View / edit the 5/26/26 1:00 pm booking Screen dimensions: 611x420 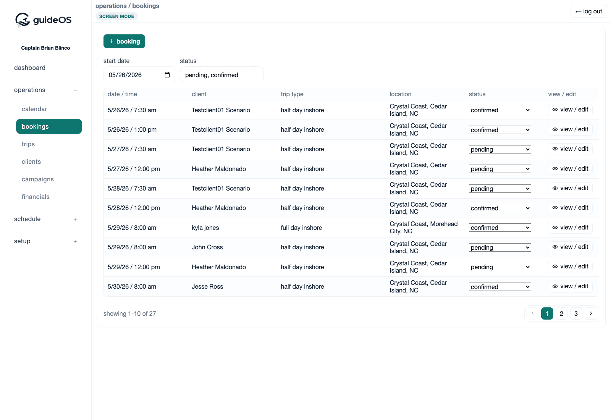570,129
